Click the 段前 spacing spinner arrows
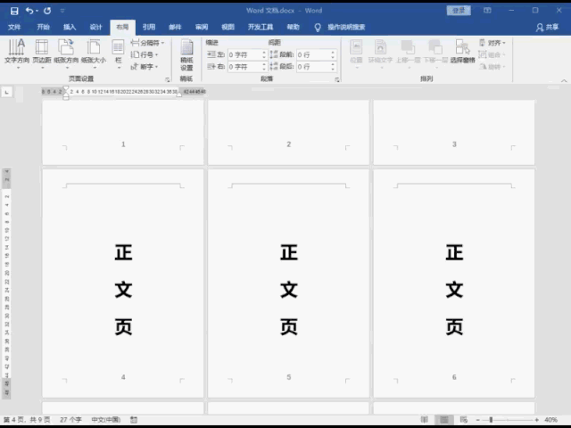The image size is (571, 428). coord(333,54)
